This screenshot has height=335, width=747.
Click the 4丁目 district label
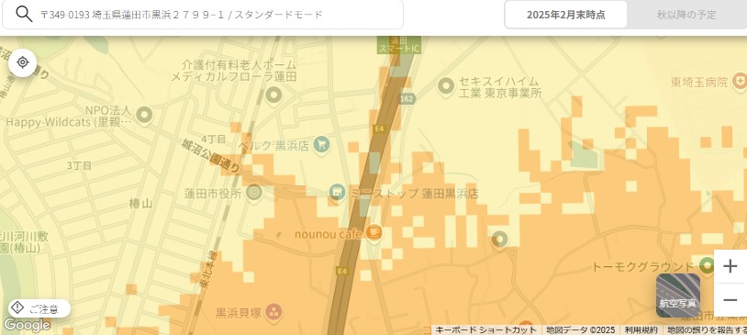tap(213, 140)
